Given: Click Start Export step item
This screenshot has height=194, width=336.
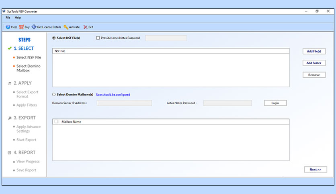Looking at the screenshot, I should click(x=27, y=140).
